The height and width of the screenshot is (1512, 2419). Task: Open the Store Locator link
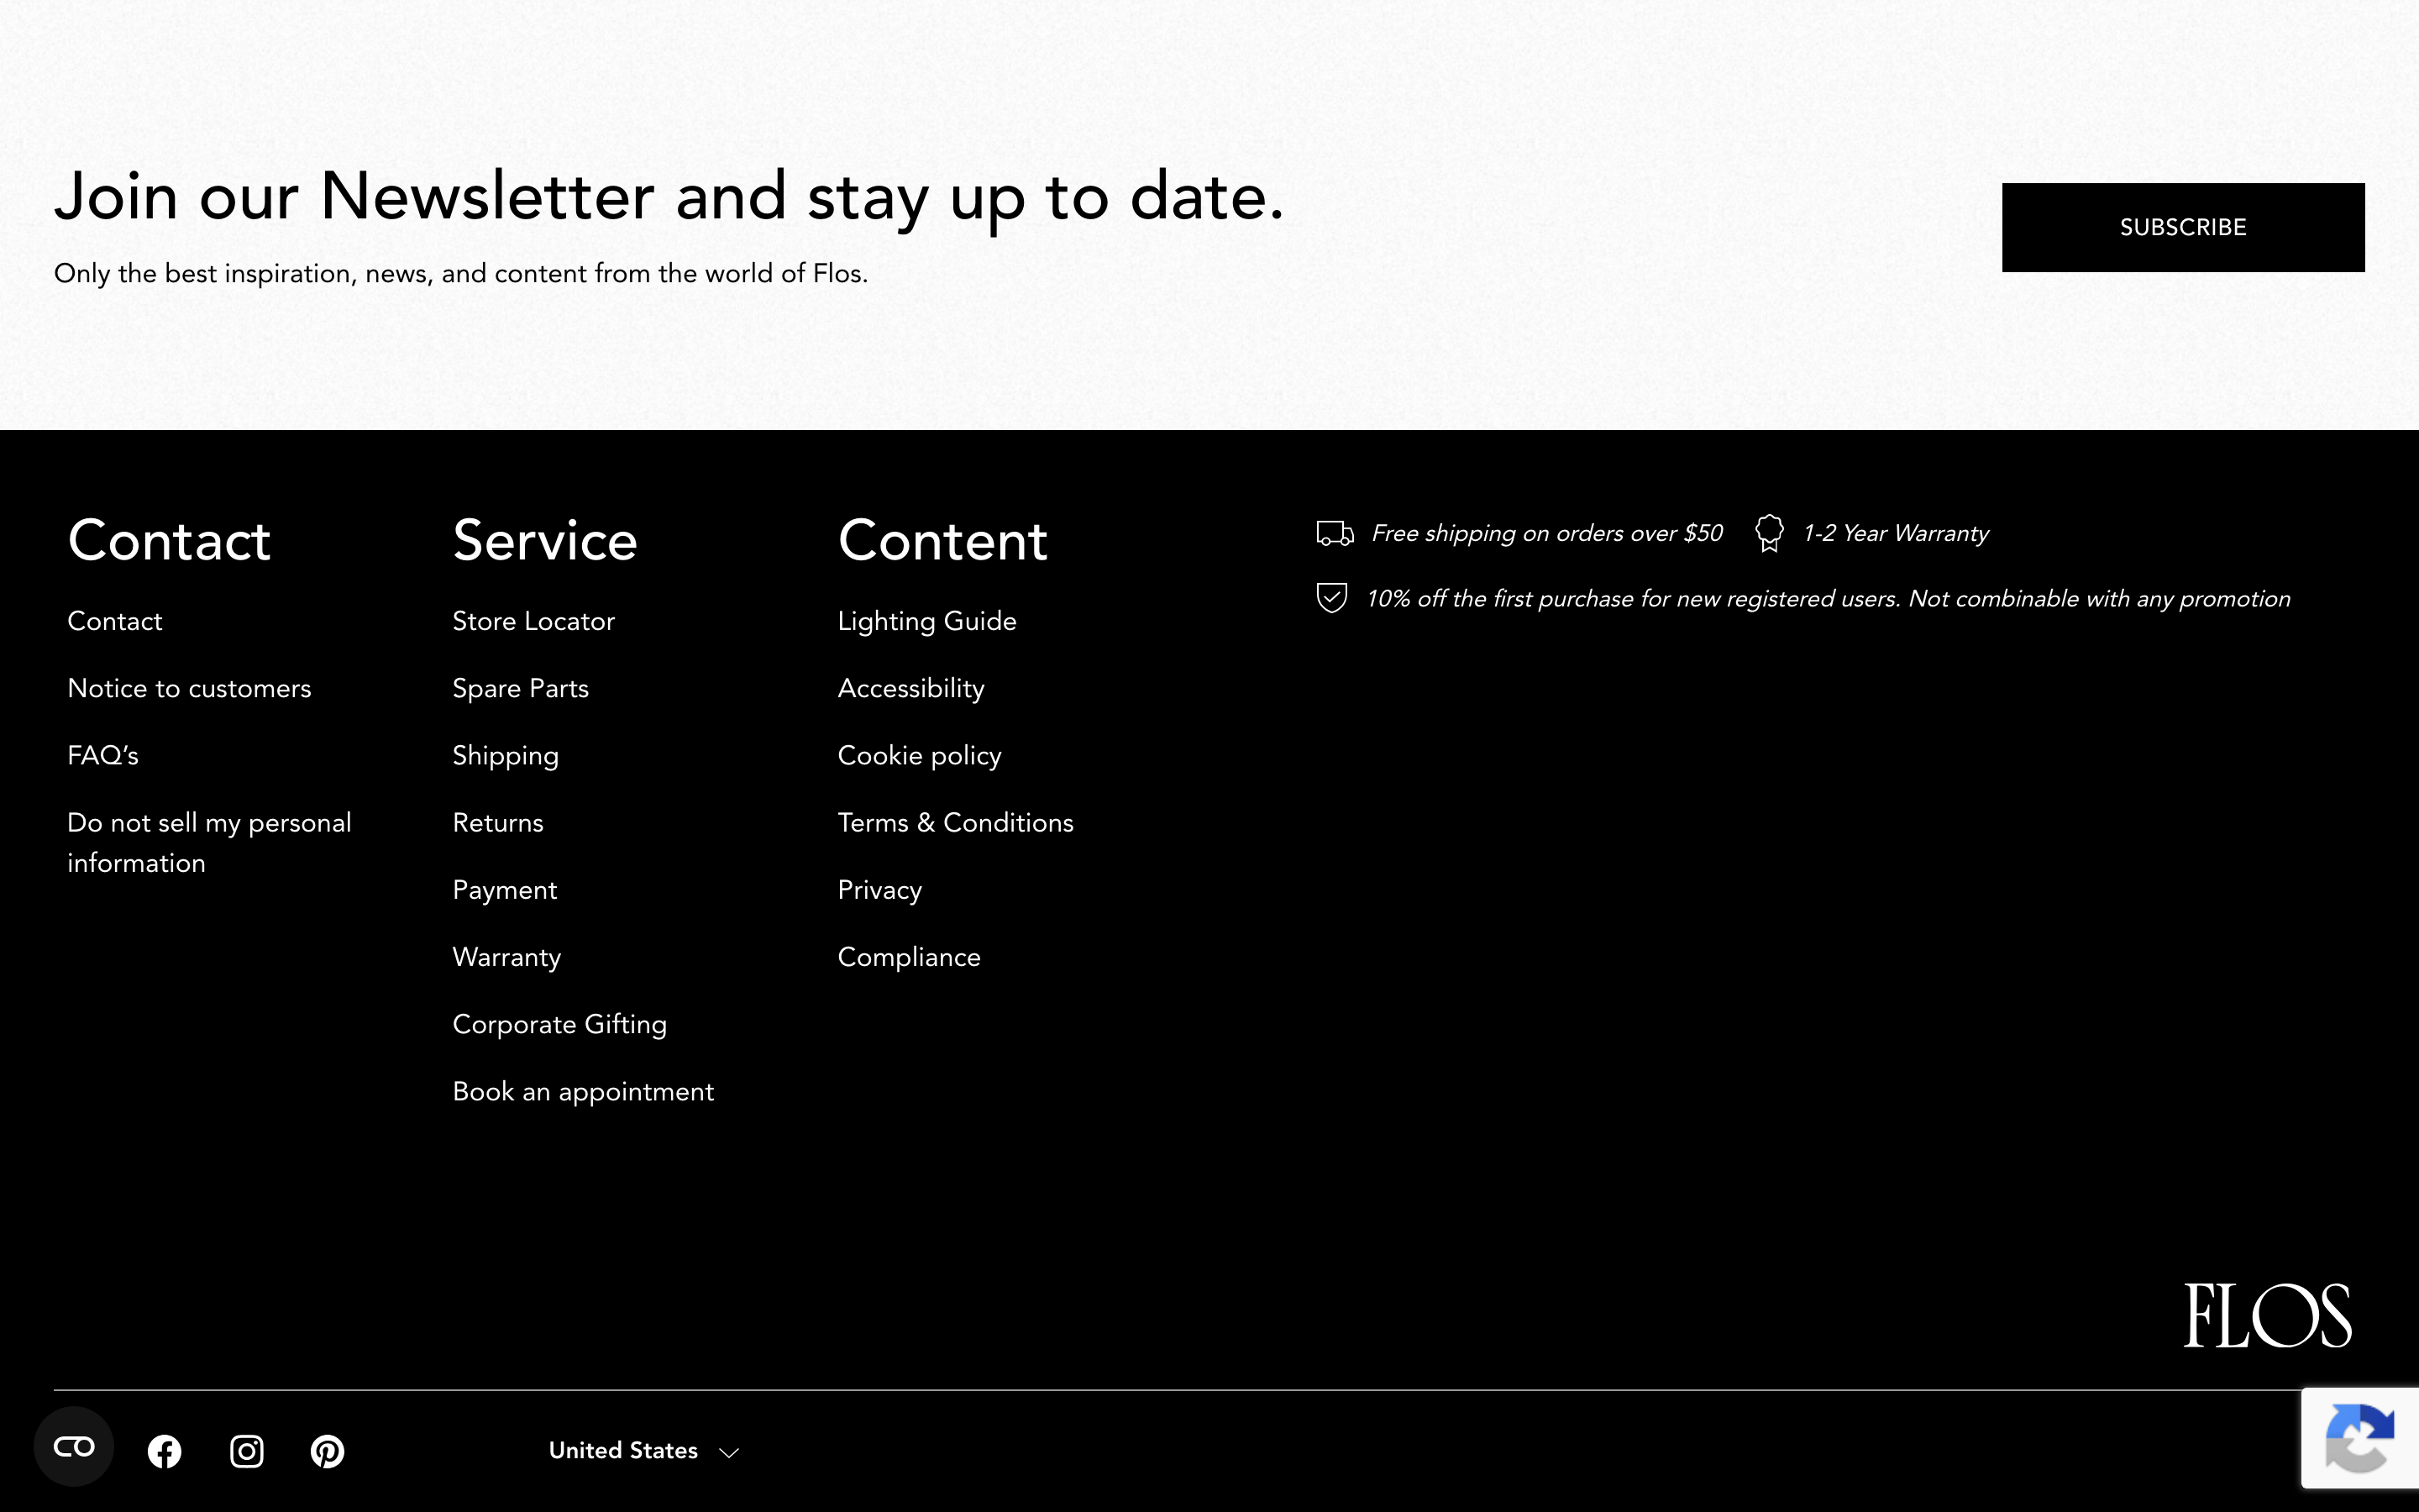click(534, 621)
